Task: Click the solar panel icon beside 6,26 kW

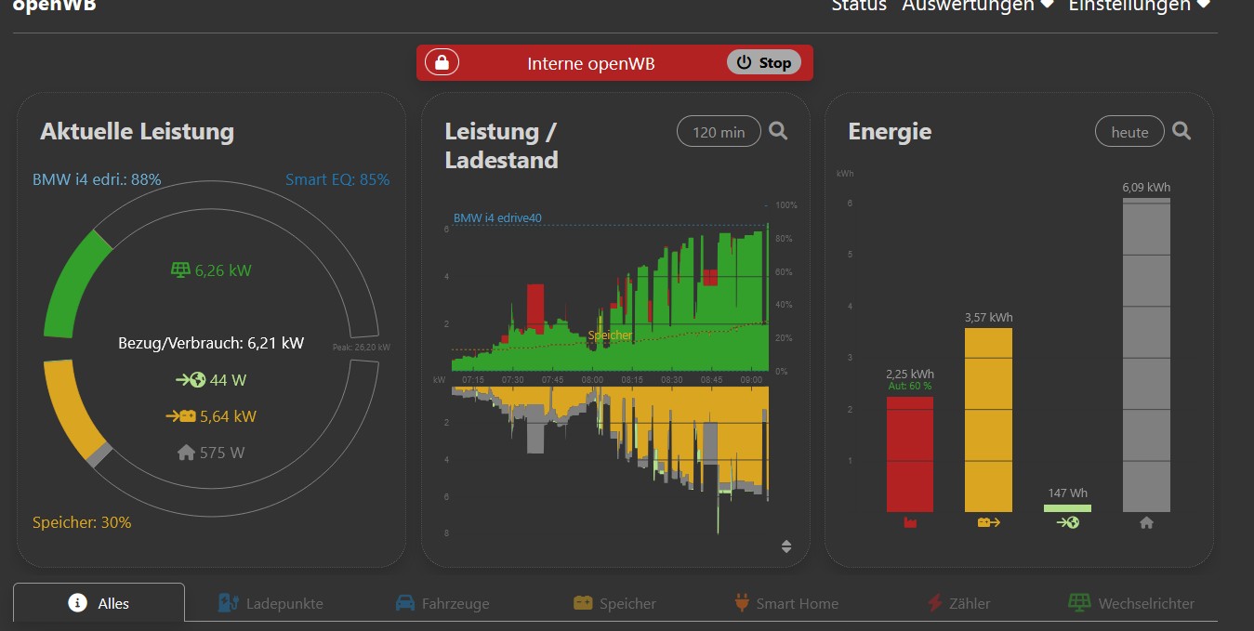Action: (x=180, y=269)
